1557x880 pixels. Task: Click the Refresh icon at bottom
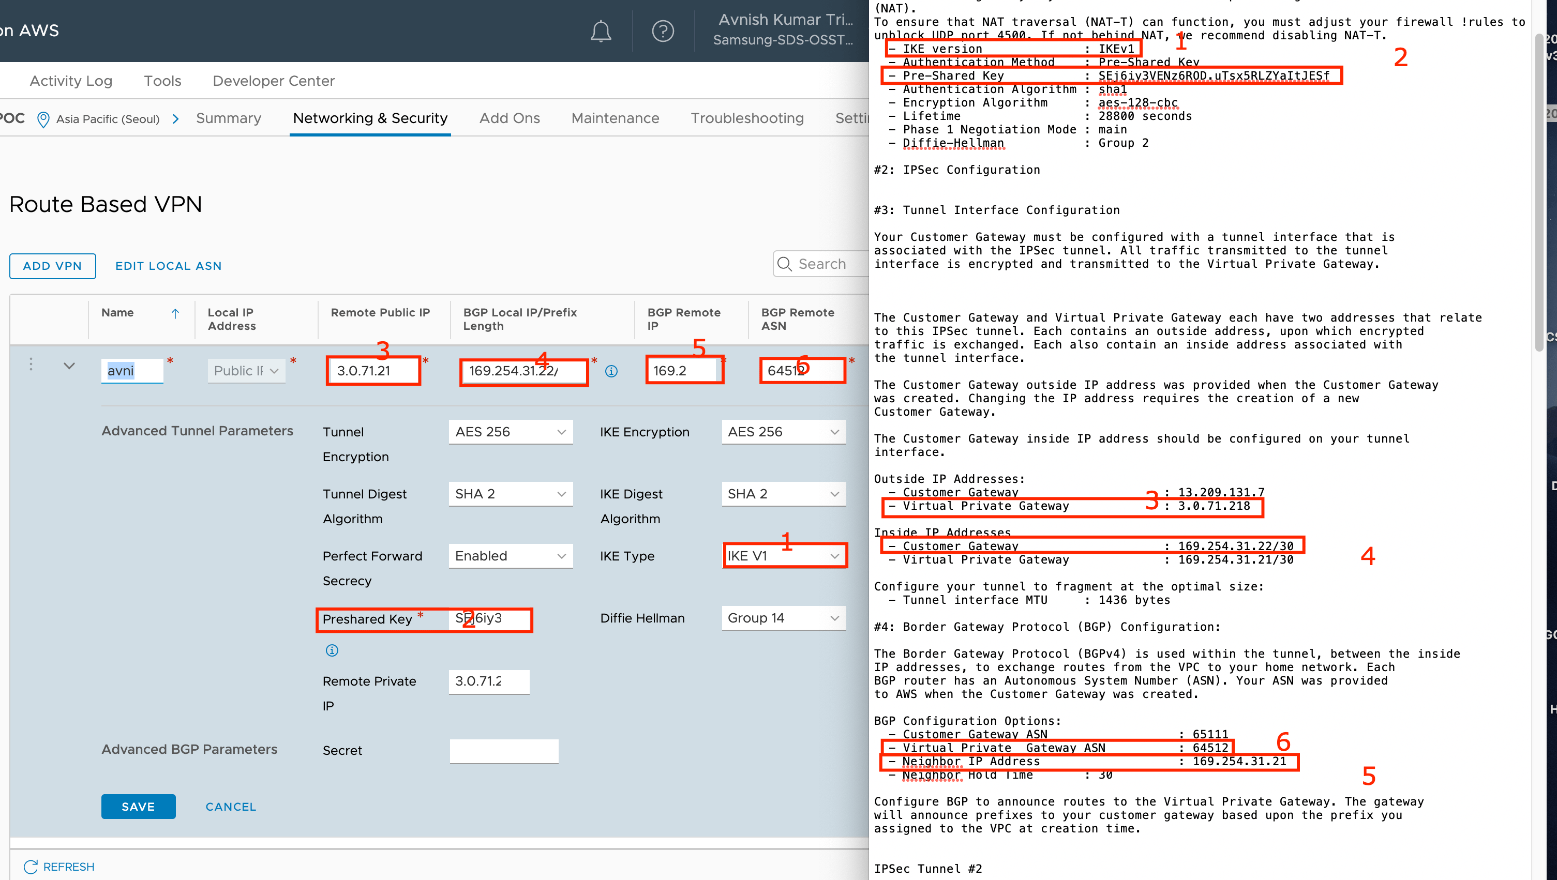pos(30,867)
